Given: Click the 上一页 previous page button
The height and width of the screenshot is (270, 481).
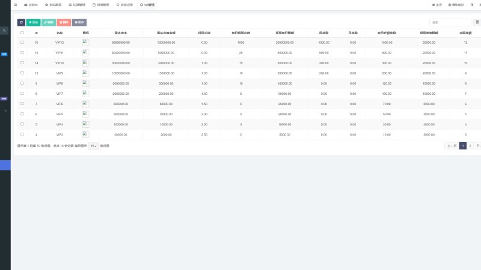Looking at the screenshot, I should 452,146.
